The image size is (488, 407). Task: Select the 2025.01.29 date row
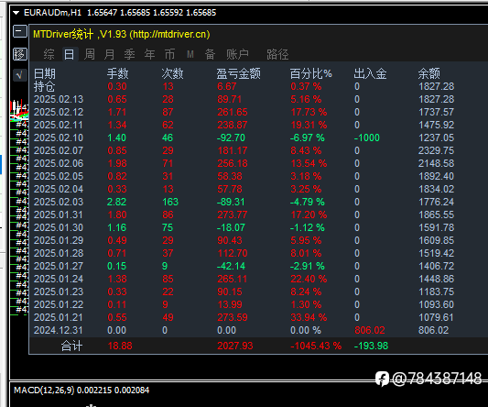[59, 240]
